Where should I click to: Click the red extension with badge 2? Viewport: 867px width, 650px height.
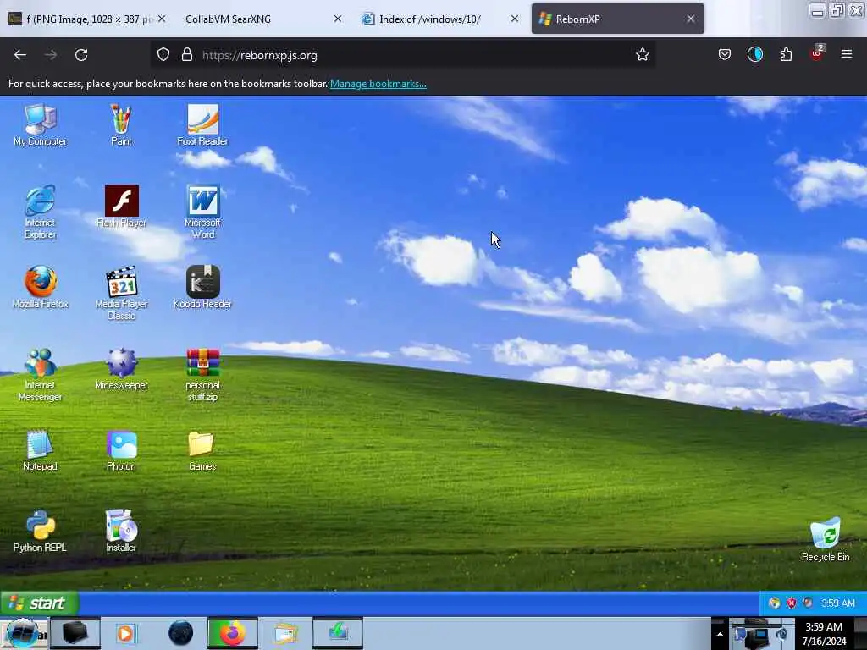click(817, 53)
